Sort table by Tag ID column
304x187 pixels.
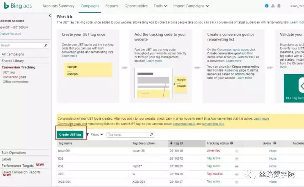point(176,143)
